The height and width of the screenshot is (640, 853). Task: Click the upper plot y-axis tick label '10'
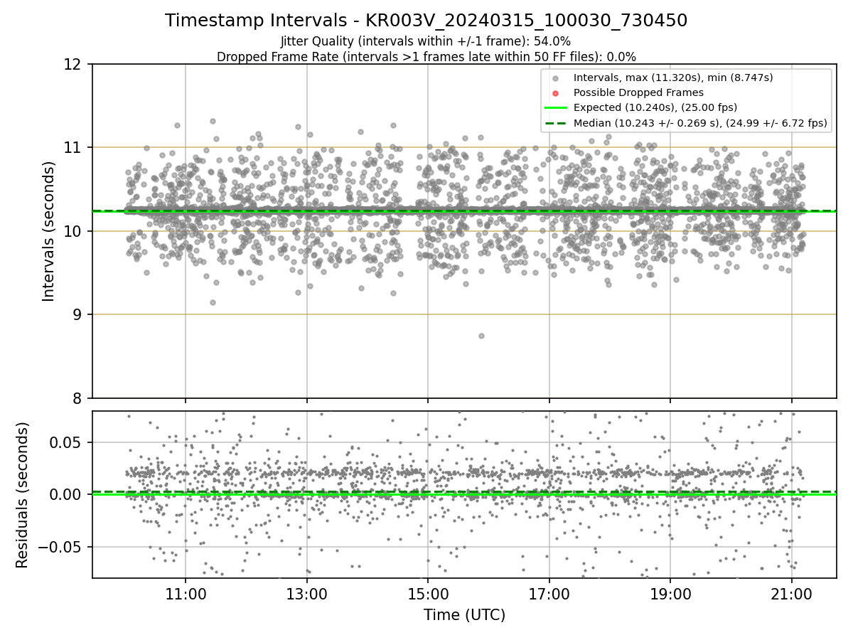(74, 231)
